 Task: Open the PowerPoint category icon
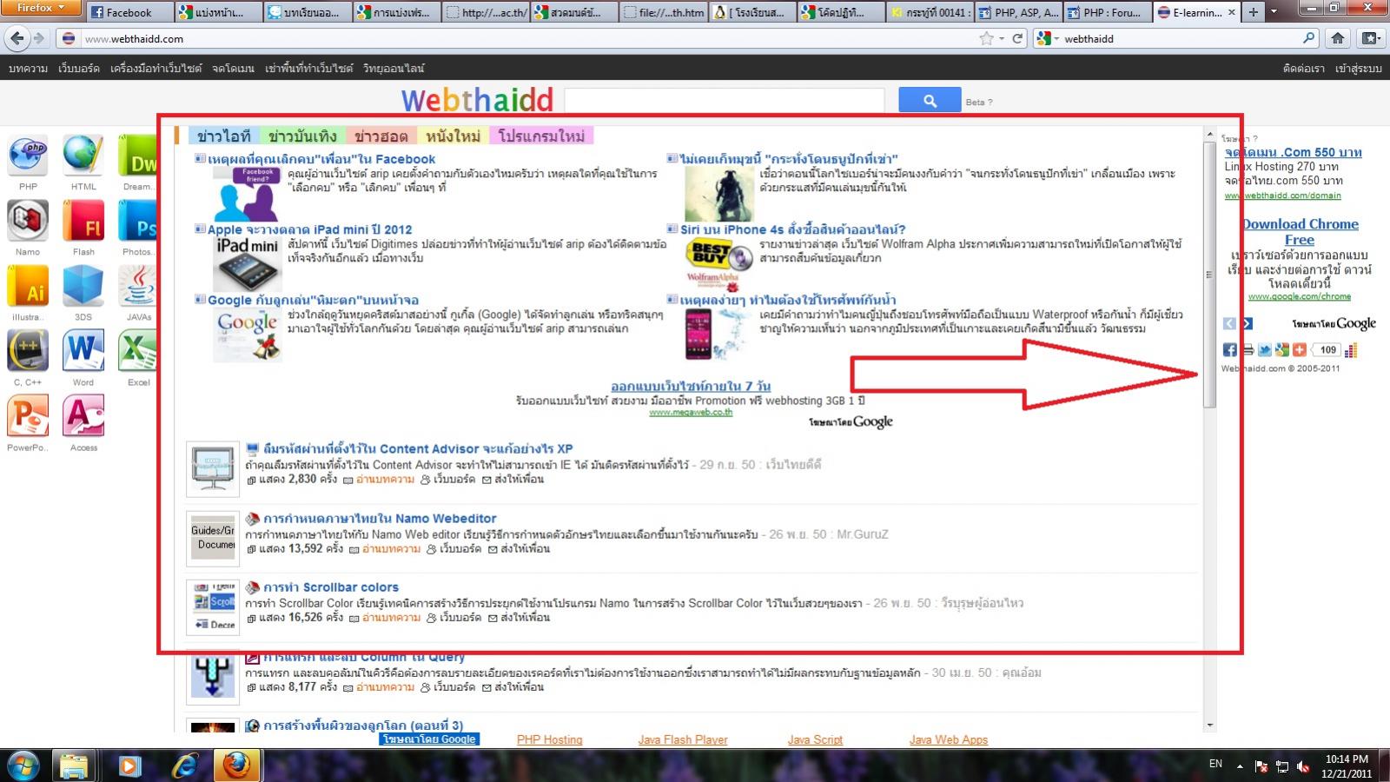click(28, 416)
